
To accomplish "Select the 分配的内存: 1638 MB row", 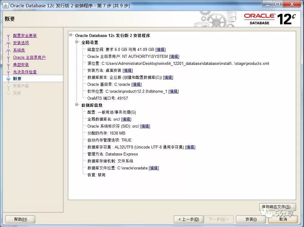I will point(106,133).
